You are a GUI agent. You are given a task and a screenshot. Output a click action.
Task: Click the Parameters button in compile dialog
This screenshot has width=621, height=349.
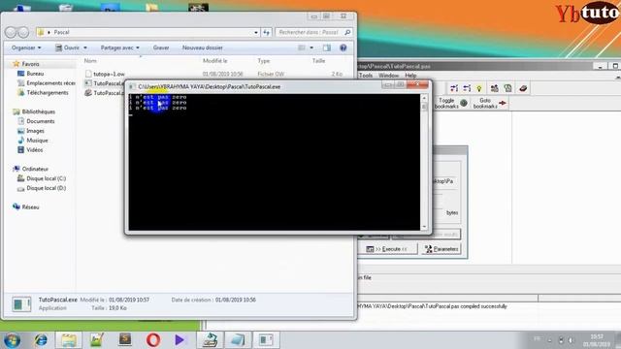point(441,249)
